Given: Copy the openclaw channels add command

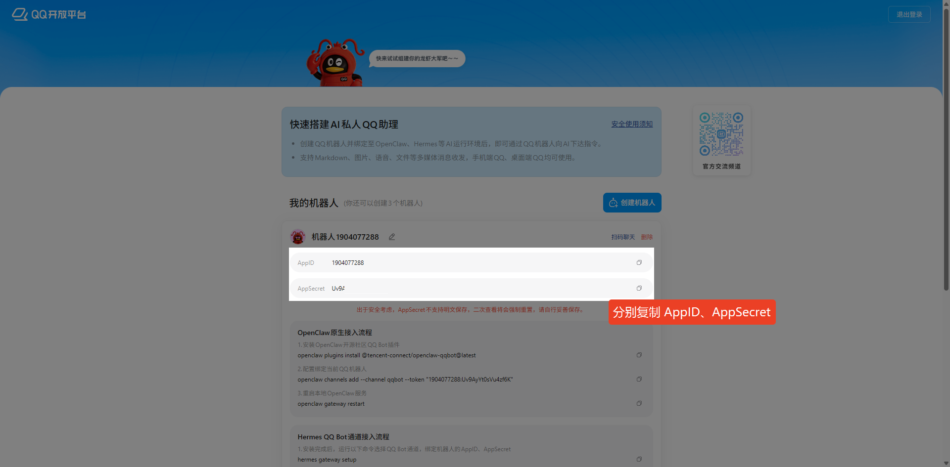Looking at the screenshot, I should pos(639,379).
